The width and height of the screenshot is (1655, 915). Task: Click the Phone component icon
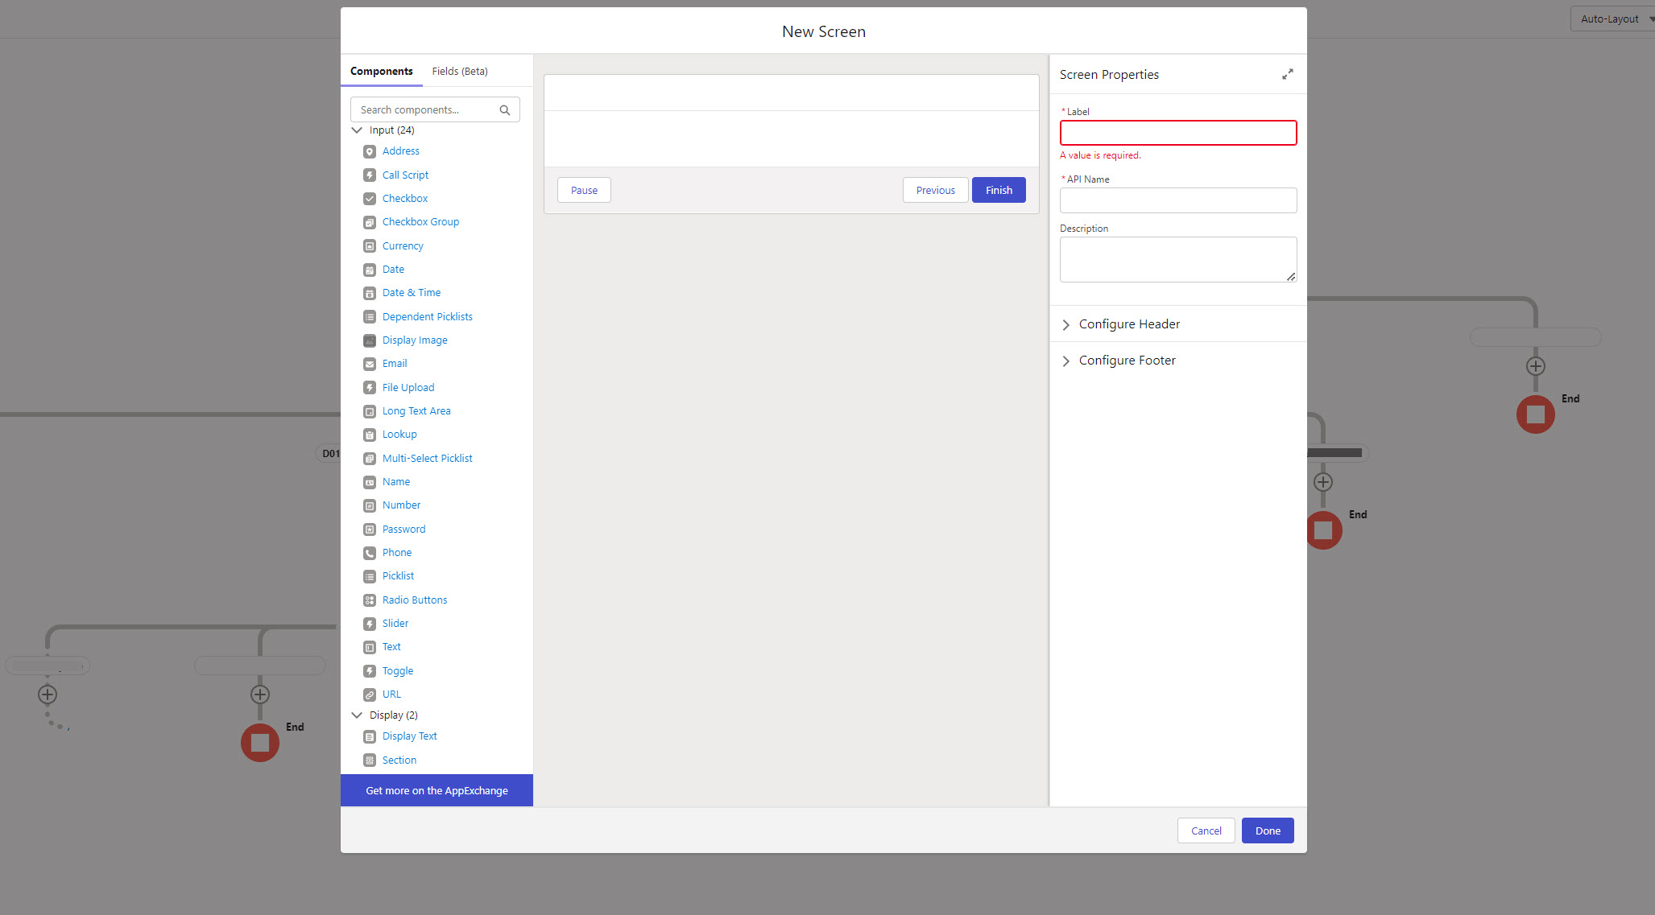tap(370, 553)
